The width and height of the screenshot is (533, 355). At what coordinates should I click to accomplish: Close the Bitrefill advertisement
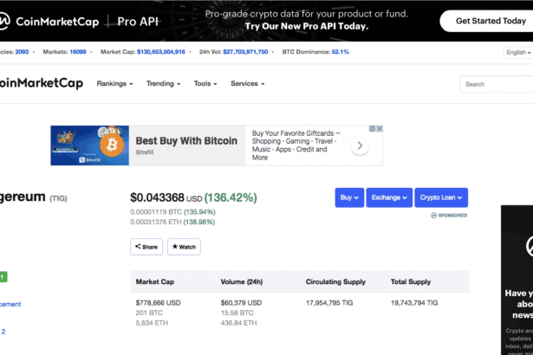[380, 129]
